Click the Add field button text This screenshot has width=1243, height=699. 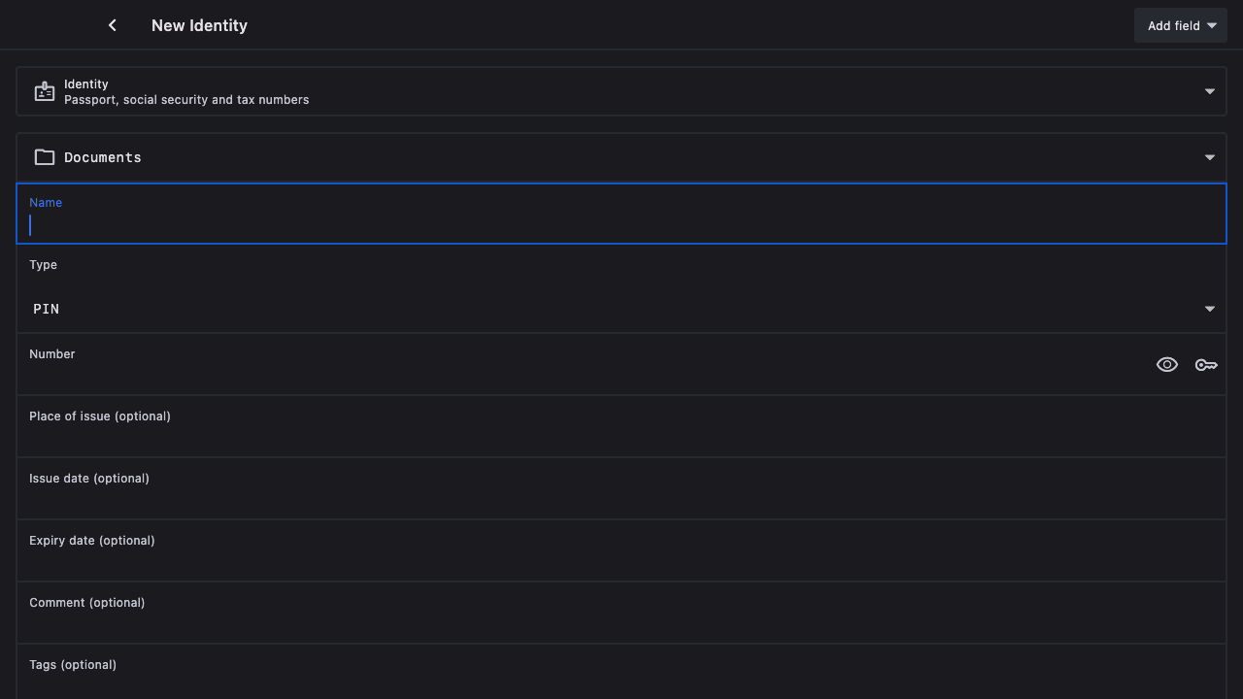[x=1173, y=25]
